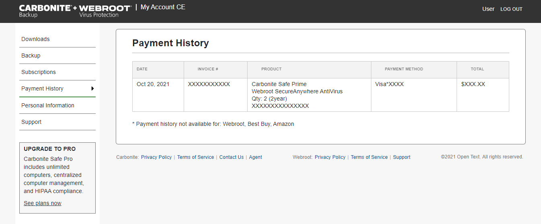Open Carbonite Terms of Service link

(195, 157)
